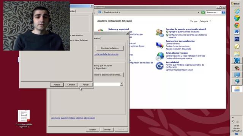The width and height of the screenshot is (243, 136).
Task: Click Permitir que Windows sugiera parámetros link
Action: tap(185, 66)
